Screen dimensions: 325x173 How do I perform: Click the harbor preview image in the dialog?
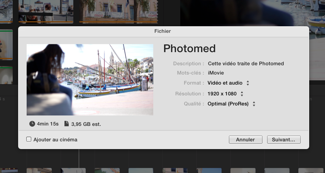[90, 80]
